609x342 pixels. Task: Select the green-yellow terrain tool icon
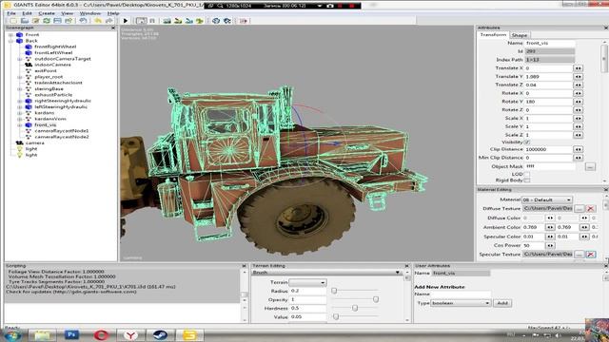click(200, 21)
